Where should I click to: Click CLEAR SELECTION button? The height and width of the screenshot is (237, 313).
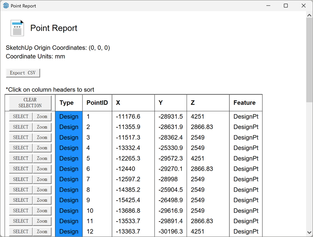pyautogui.click(x=30, y=103)
